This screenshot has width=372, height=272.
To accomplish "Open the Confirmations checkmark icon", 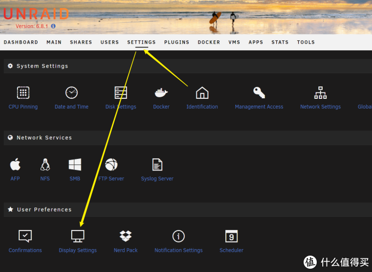I will [x=25, y=236].
